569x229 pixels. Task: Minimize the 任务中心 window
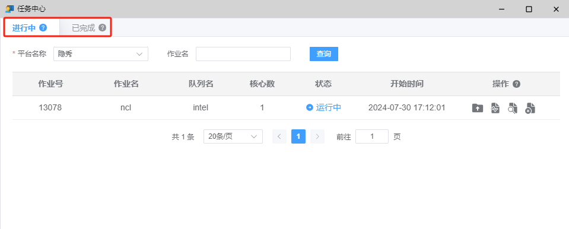coord(502,9)
